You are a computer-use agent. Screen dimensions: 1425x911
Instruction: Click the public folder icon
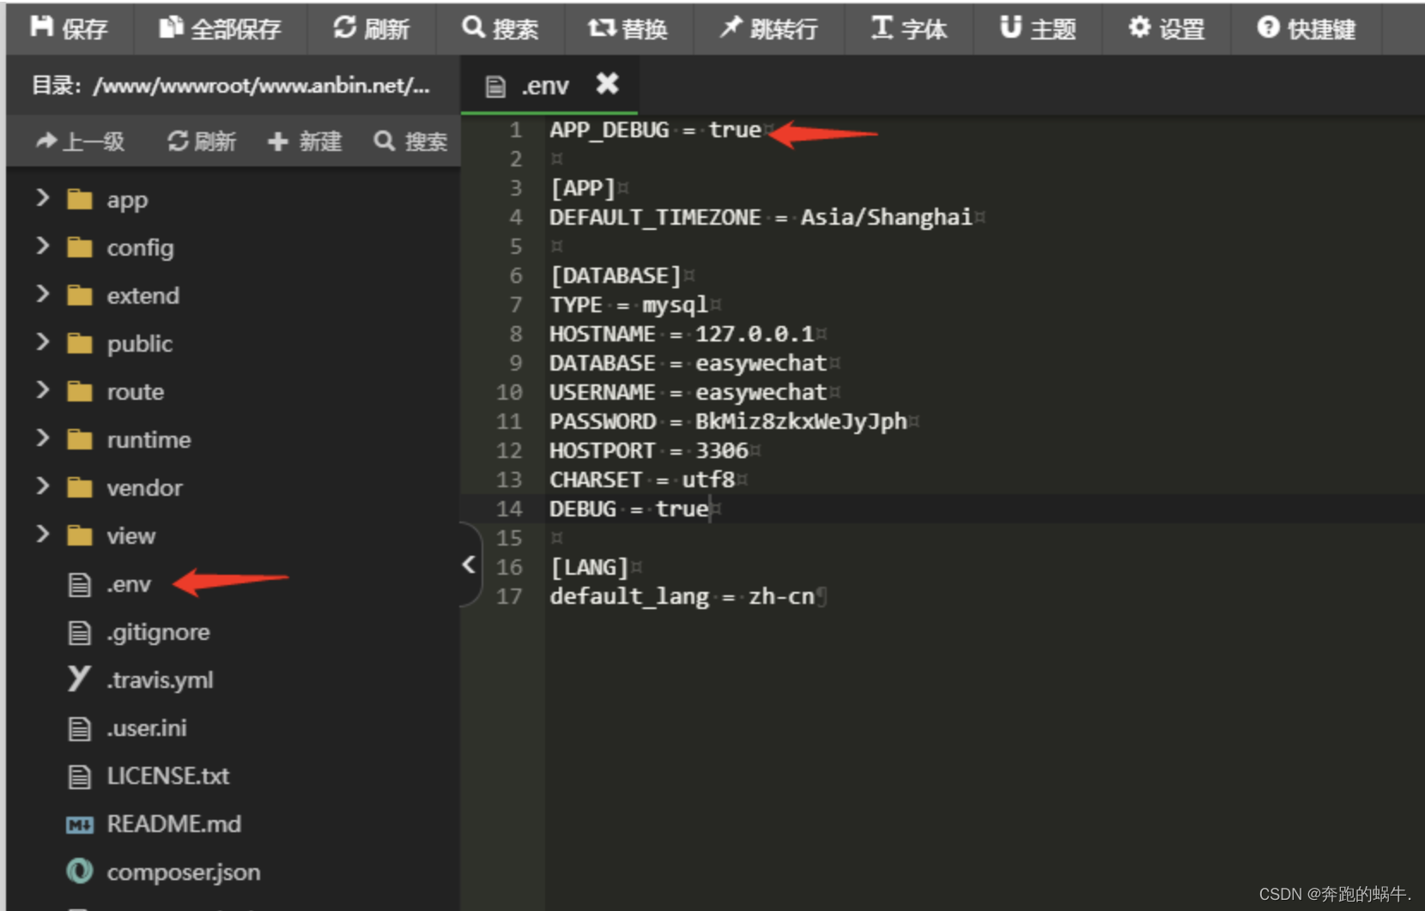point(80,344)
